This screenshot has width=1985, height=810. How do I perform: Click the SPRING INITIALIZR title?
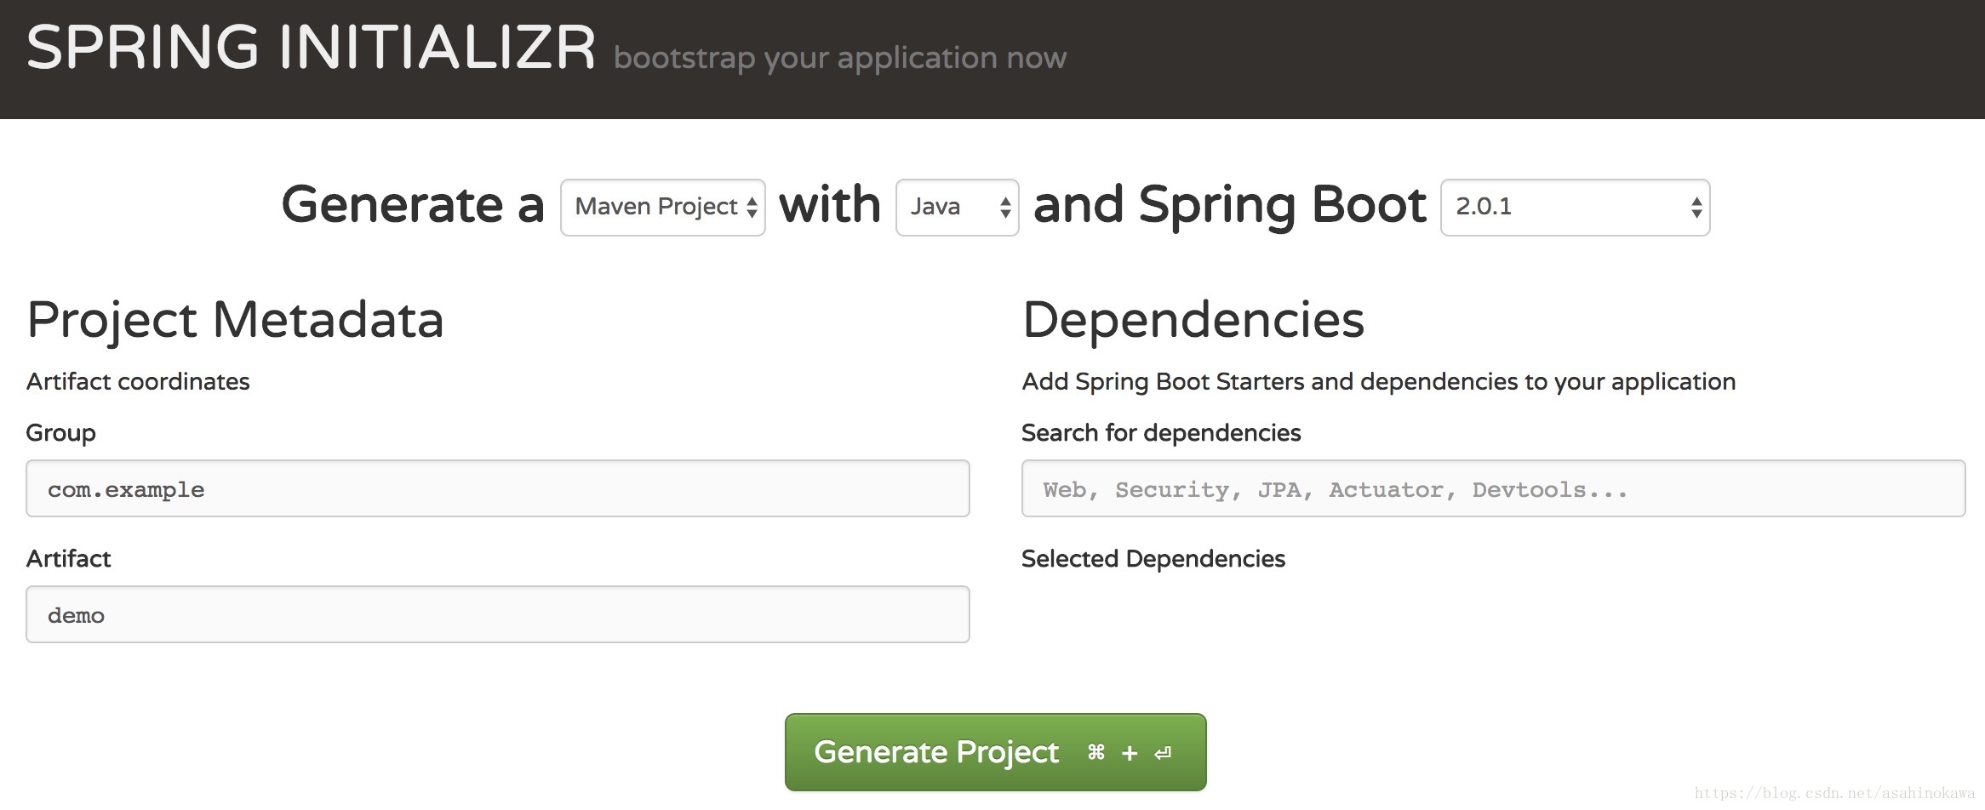click(311, 48)
